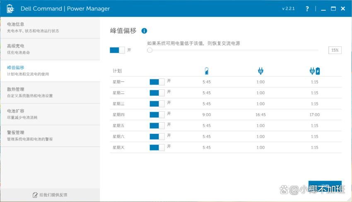Click the battery-only column icon
Image resolution: width=352 pixels, height=202 pixels.
[207, 71]
